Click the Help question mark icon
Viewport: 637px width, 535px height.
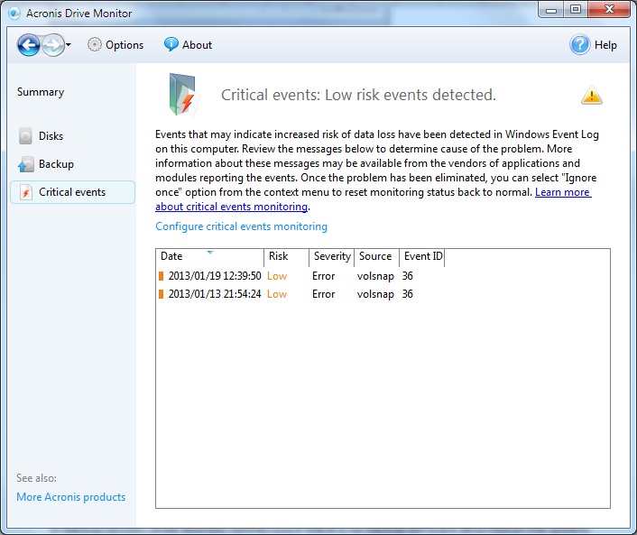pos(580,45)
